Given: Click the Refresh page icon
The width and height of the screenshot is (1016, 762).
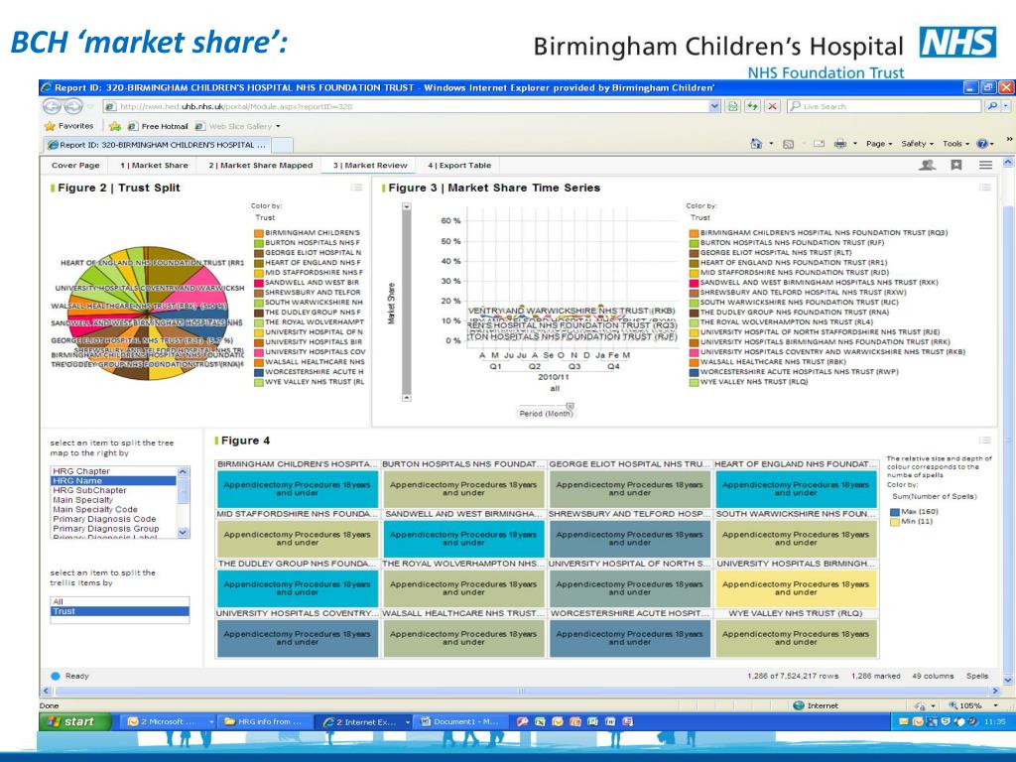Looking at the screenshot, I should (752, 106).
